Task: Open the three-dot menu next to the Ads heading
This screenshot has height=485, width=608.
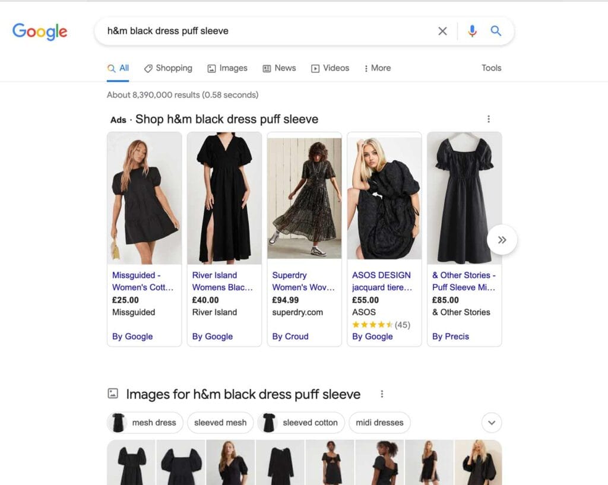Action: point(489,119)
